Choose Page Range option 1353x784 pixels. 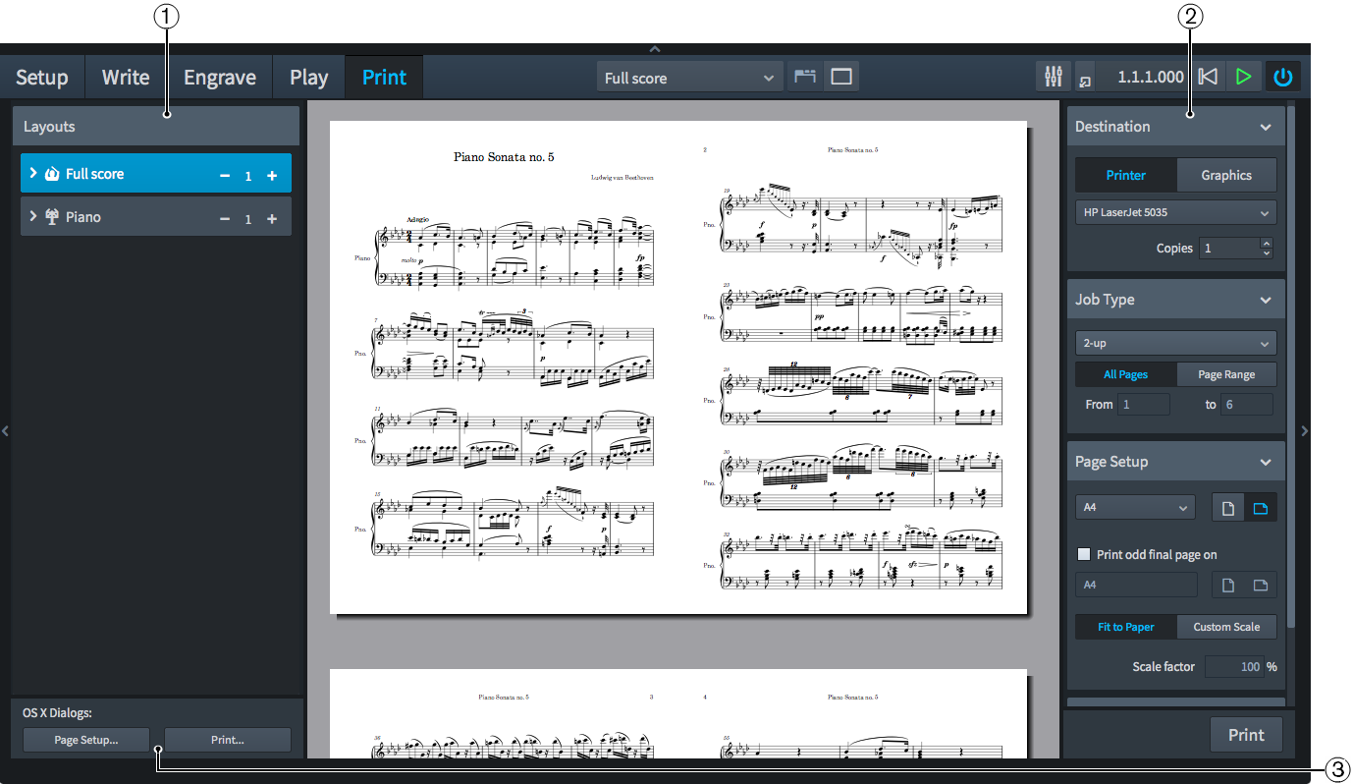(x=1226, y=374)
